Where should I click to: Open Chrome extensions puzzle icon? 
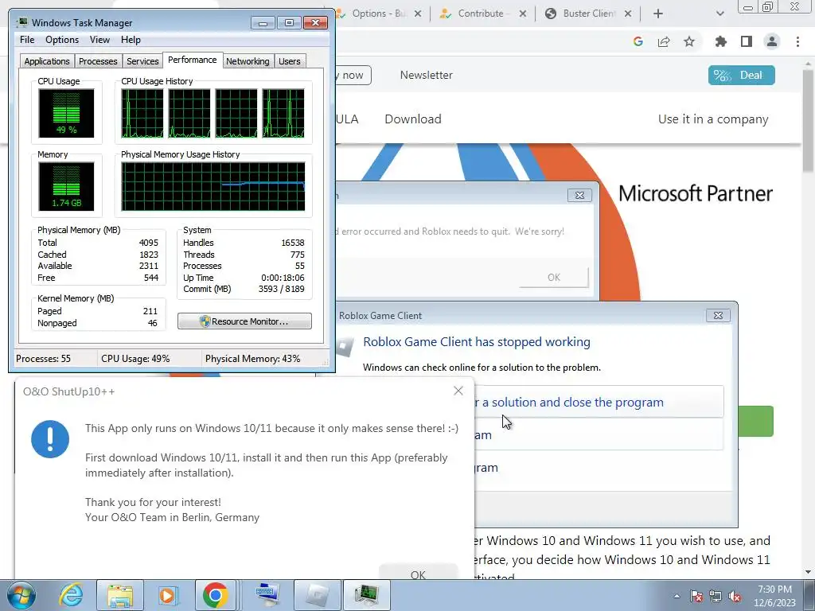coord(720,42)
